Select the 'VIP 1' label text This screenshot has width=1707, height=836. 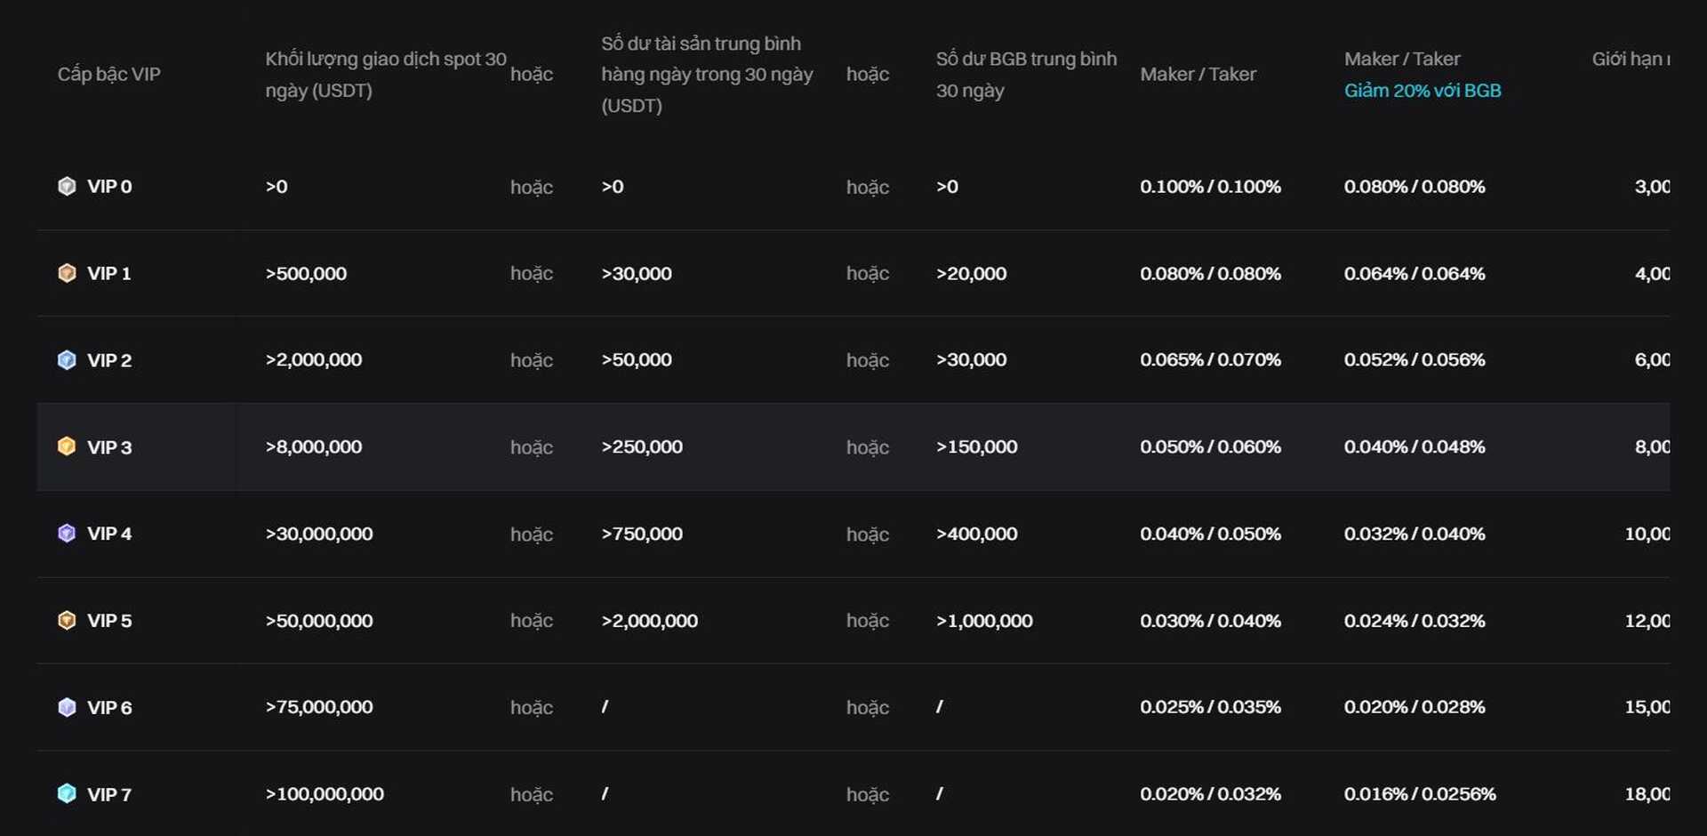click(109, 274)
